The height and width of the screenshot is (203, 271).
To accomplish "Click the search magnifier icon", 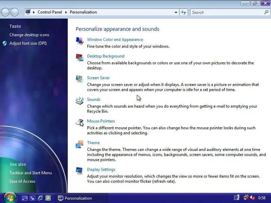I will [x=266, y=12].
